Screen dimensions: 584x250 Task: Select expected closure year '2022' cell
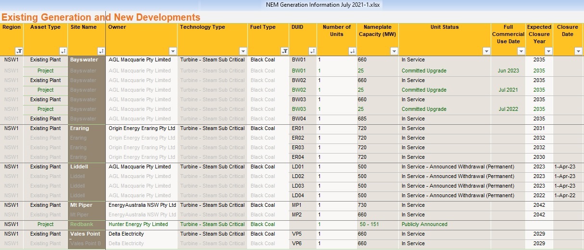click(x=539, y=195)
